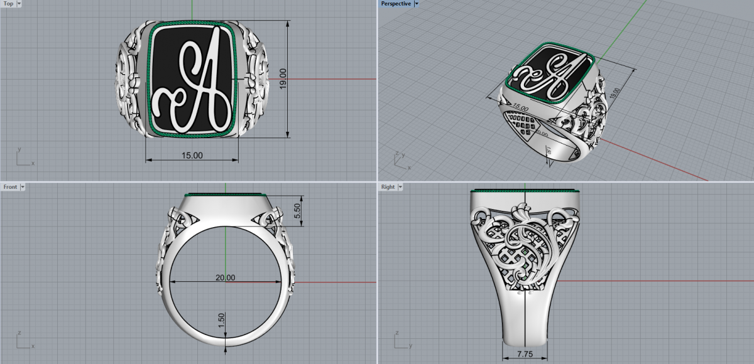Expand the Perspective viewport menu arrow
The height and width of the screenshot is (364, 754).
coord(416,4)
